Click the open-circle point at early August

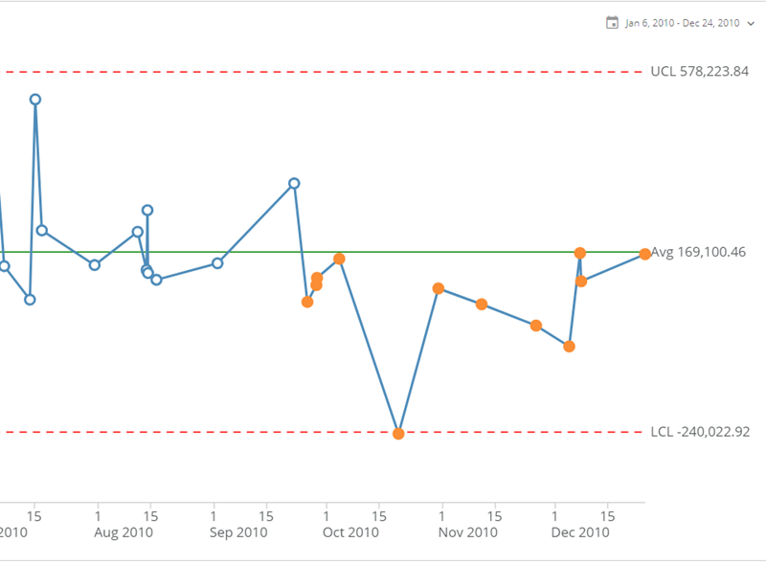pos(95,264)
